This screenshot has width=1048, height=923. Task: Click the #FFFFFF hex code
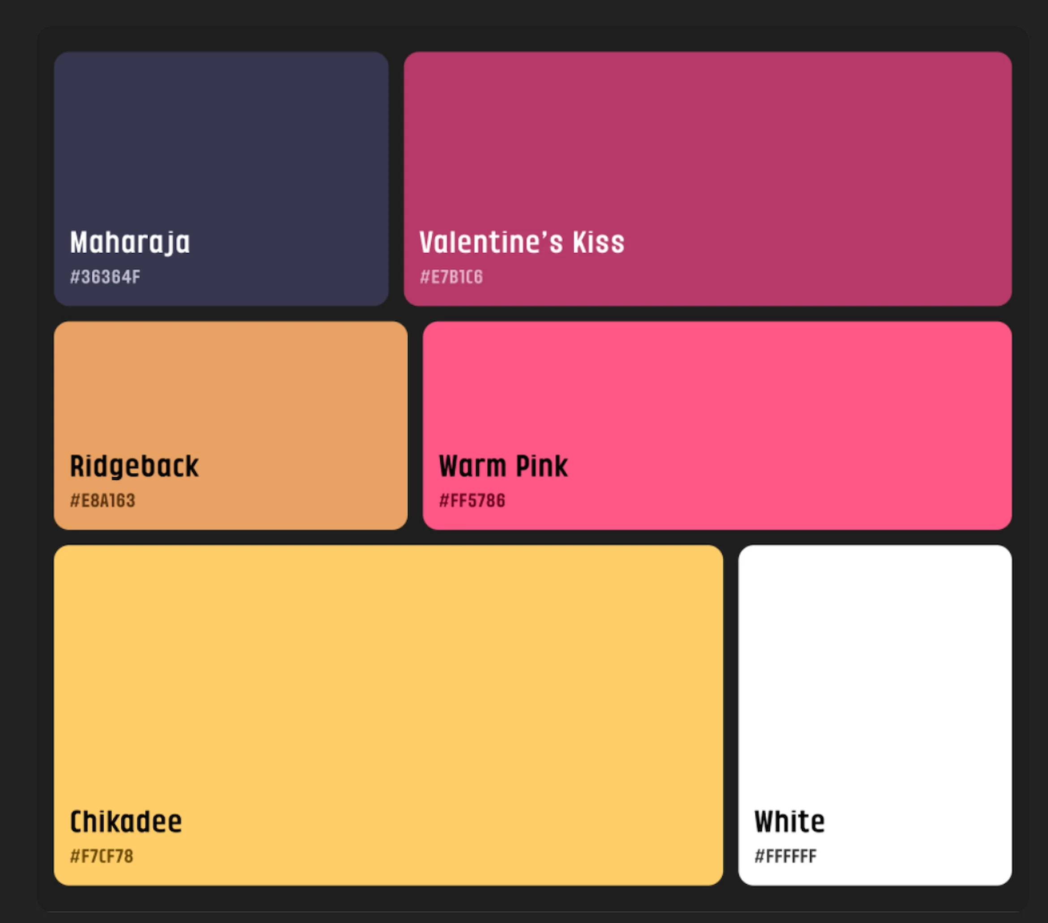click(x=786, y=856)
